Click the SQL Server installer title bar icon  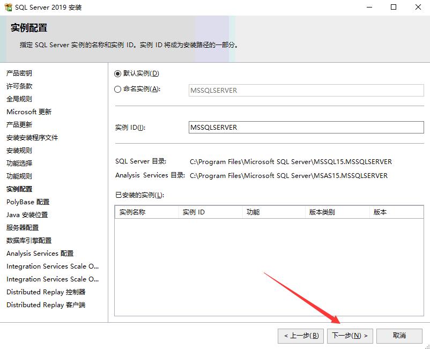[8, 7]
